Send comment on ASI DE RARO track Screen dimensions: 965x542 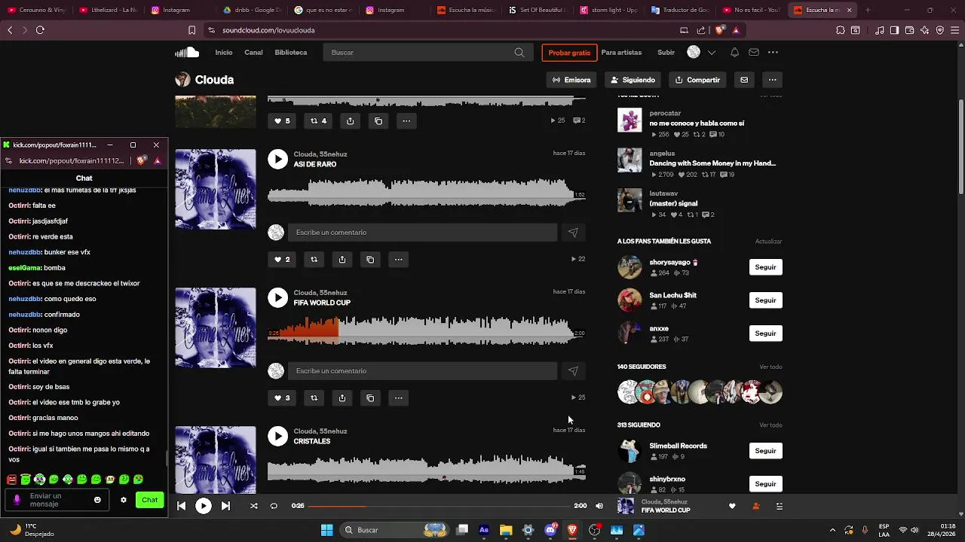pos(573,233)
